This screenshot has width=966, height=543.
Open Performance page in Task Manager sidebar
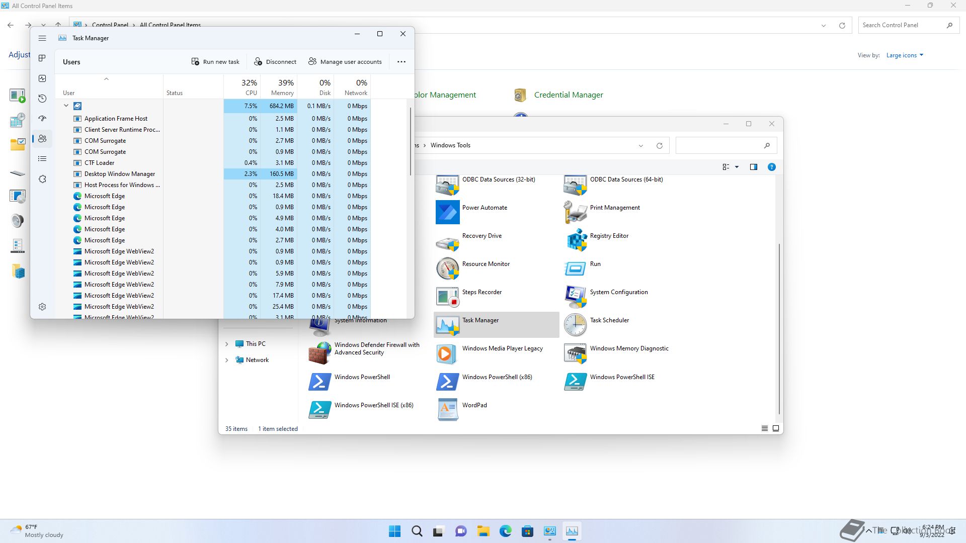click(x=42, y=78)
